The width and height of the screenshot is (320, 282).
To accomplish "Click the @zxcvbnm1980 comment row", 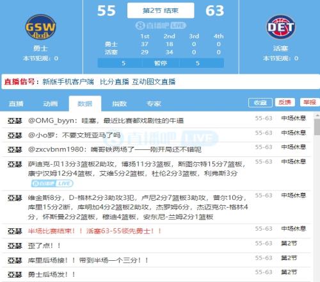I will coord(156,149).
